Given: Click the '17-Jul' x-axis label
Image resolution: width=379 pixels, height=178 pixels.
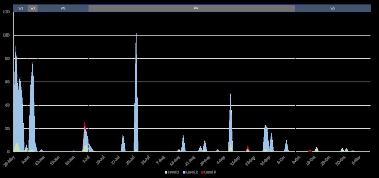Looking at the screenshot, I should [115, 160].
